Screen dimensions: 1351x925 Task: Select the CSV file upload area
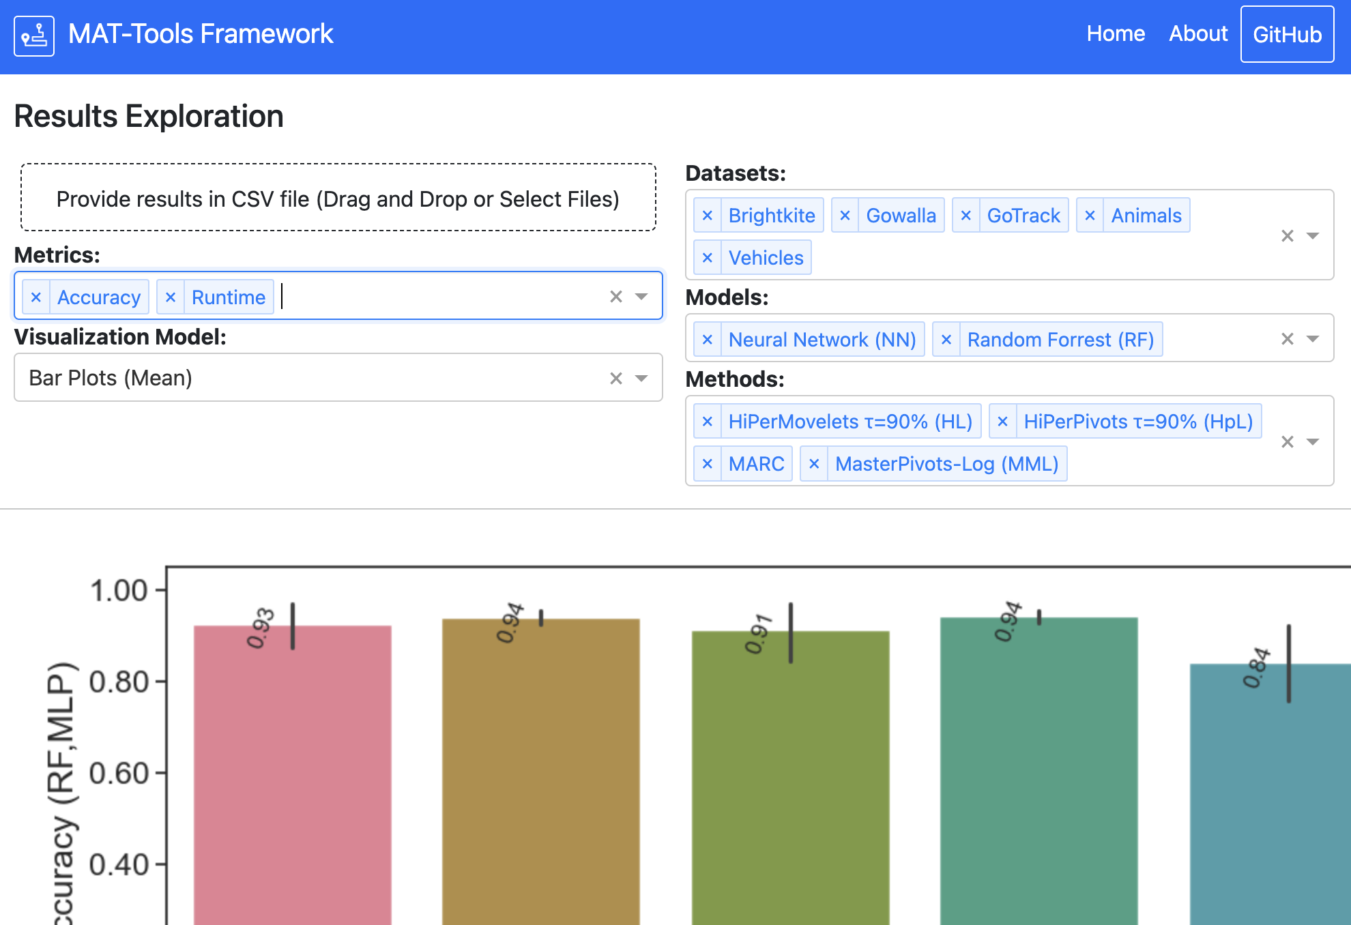tap(338, 199)
